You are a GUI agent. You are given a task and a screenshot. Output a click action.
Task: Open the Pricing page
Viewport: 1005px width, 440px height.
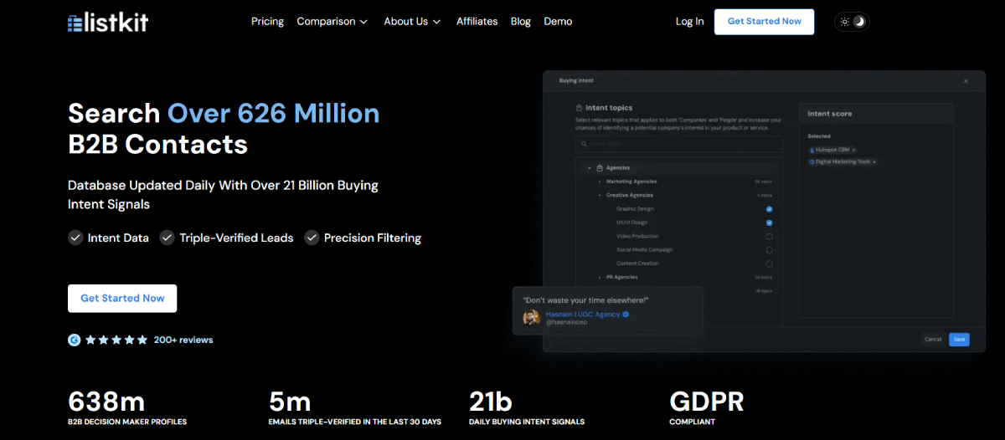[x=267, y=22]
